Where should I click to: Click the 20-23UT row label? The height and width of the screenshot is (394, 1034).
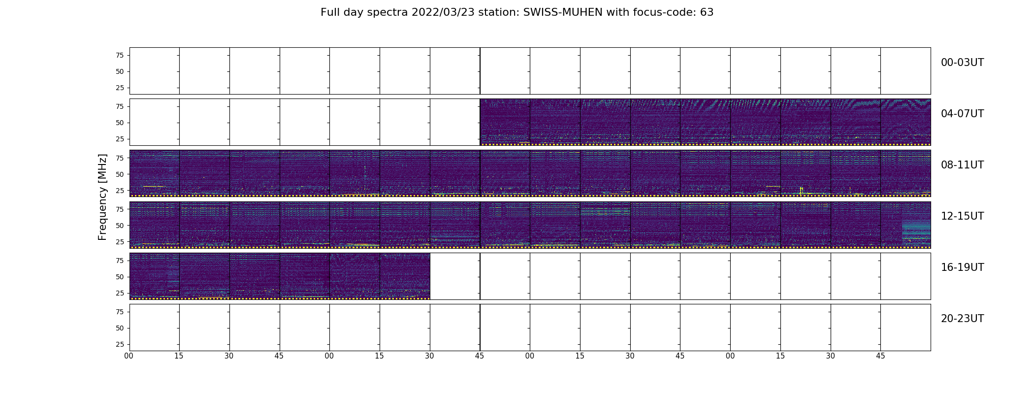pyautogui.click(x=962, y=319)
